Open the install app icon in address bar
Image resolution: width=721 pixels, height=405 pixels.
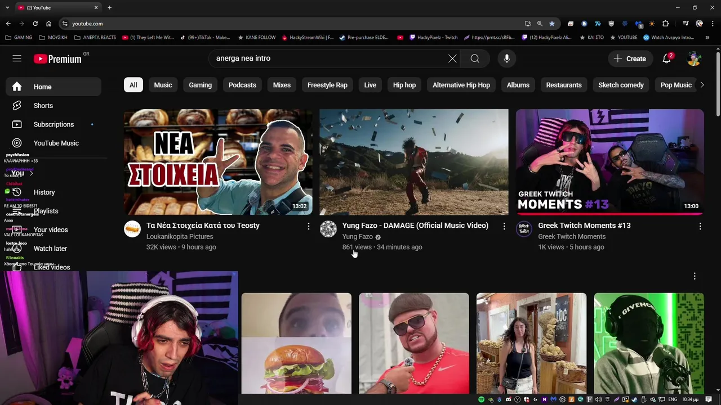[x=528, y=24]
